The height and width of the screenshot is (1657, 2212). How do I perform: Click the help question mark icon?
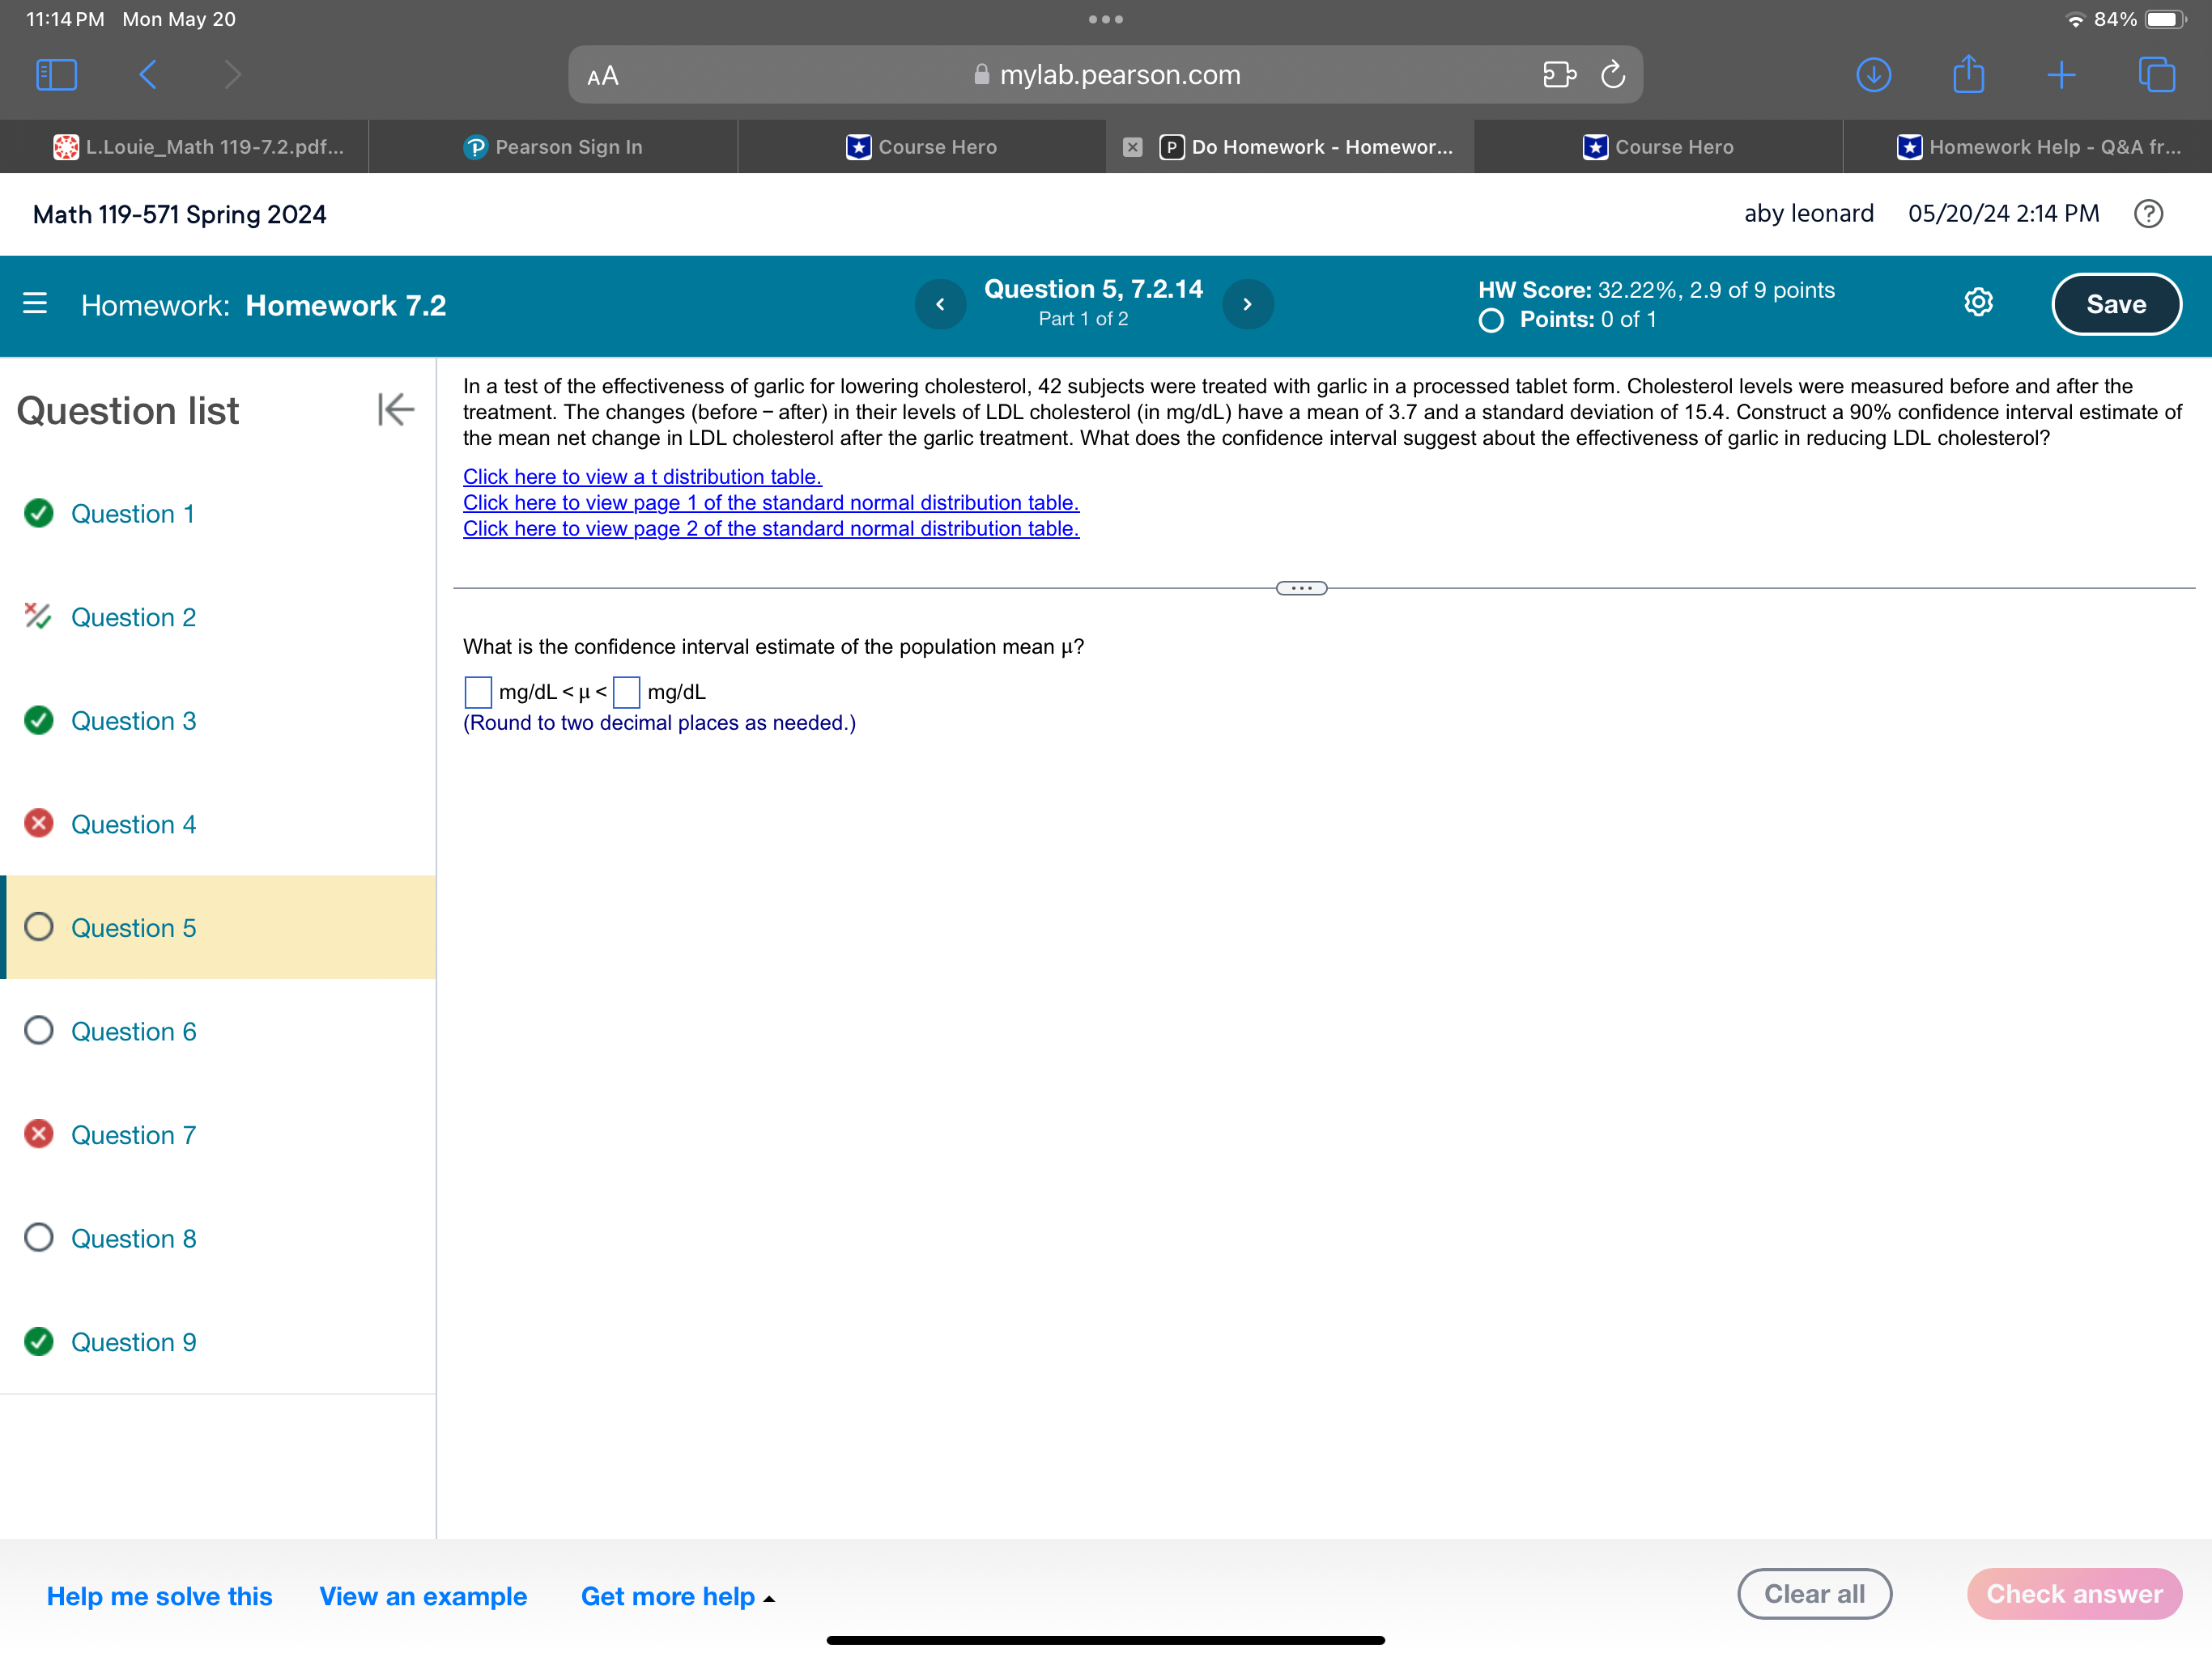[x=2148, y=213]
